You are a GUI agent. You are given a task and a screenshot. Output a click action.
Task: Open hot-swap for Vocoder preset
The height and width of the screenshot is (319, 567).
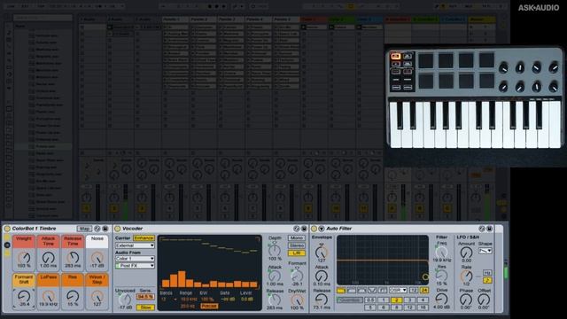click(297, 229)
